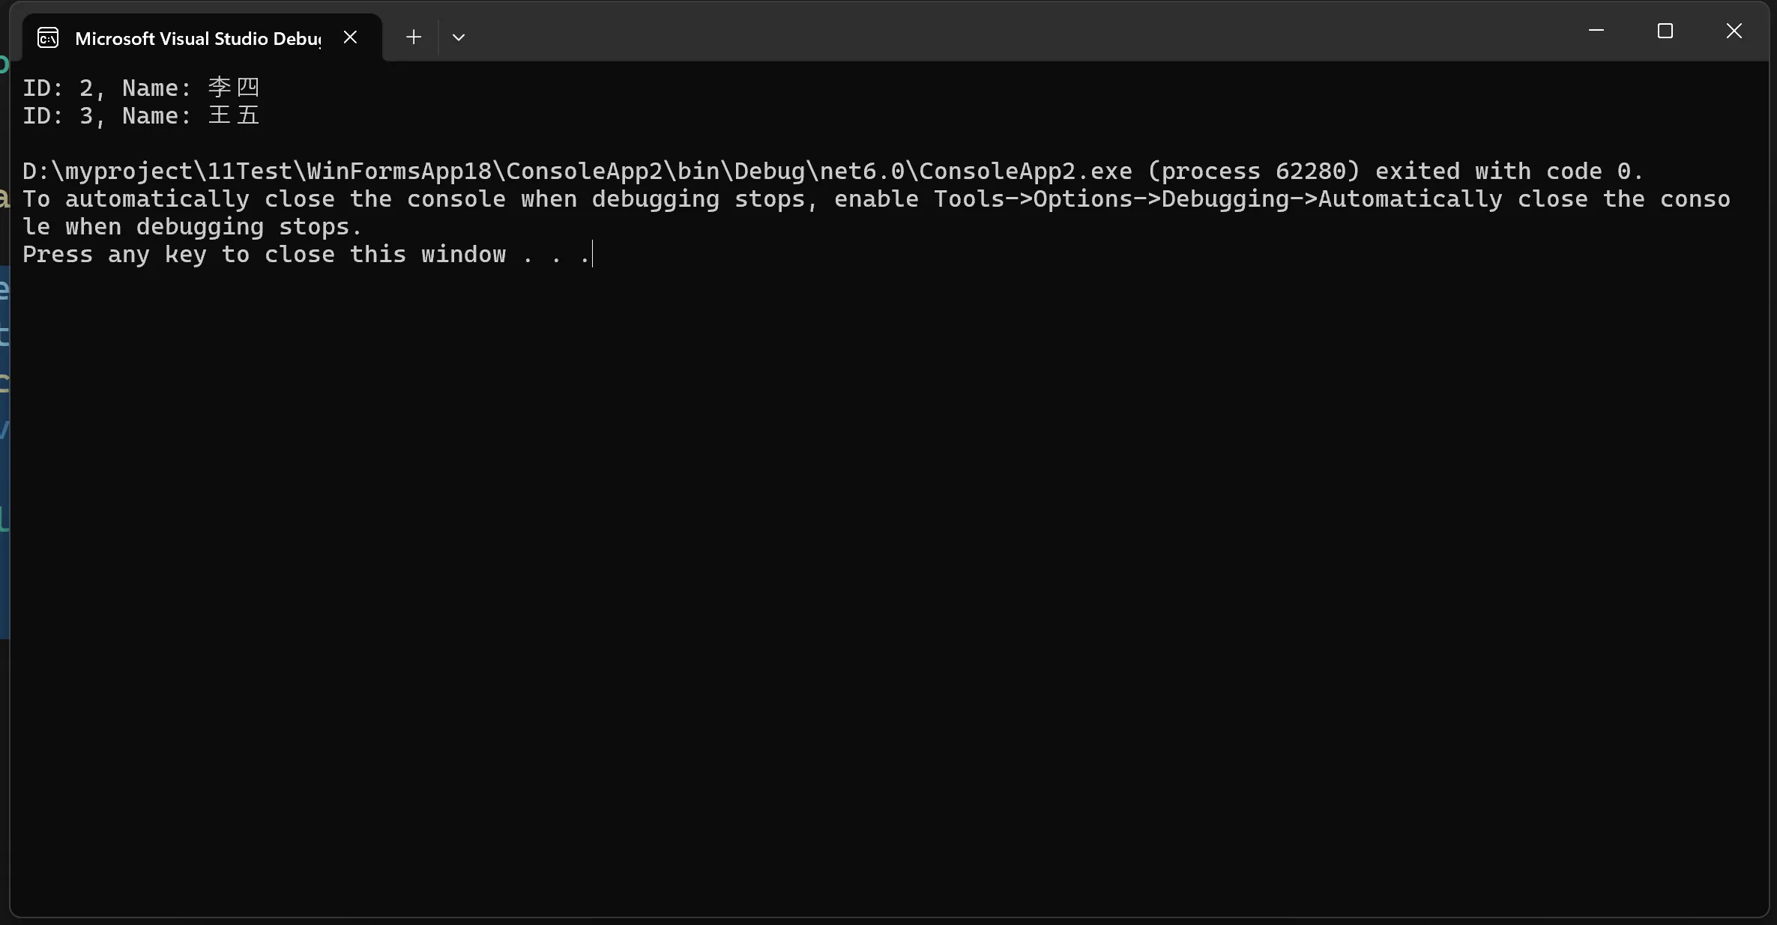Click the blinking text cursor after the dots

(593, 254)
